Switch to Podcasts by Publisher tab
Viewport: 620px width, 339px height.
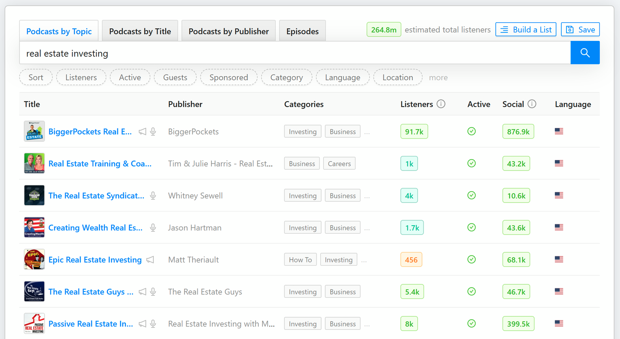click(x=228, y=31)
